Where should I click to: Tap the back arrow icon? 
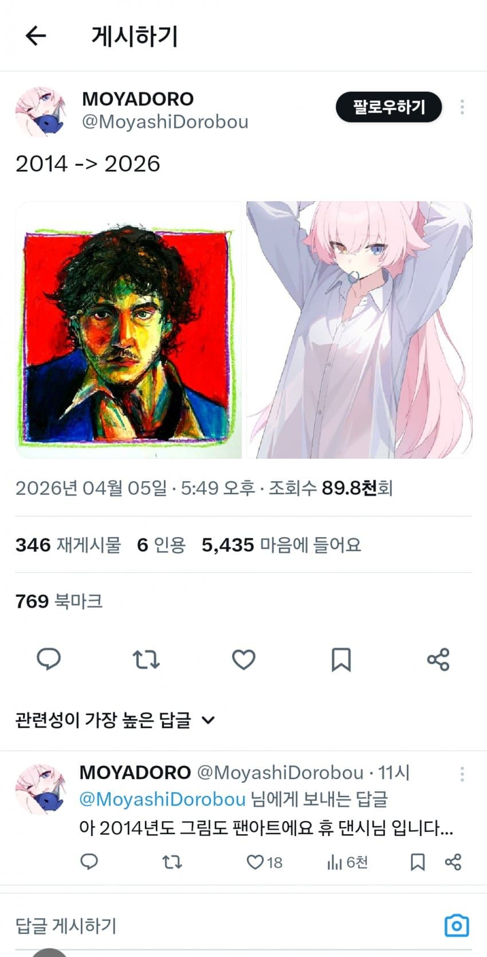pos(36,36)
